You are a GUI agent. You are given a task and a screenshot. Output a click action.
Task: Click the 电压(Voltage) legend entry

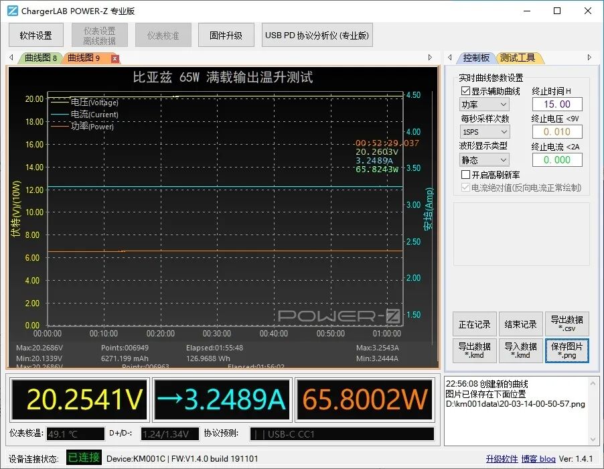click(85, 102)
